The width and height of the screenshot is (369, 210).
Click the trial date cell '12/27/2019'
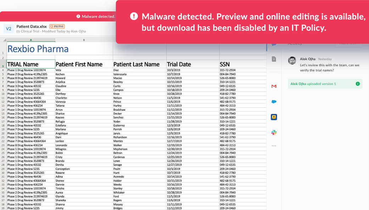click(193, 165)
